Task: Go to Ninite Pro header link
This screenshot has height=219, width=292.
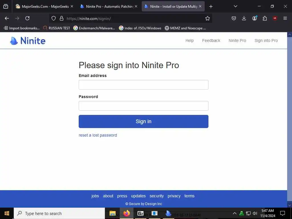Action: pyautogui.click(x=237, y=40)
